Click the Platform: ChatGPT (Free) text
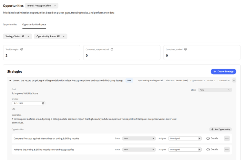The image size is (242, 160). point(177,81)
